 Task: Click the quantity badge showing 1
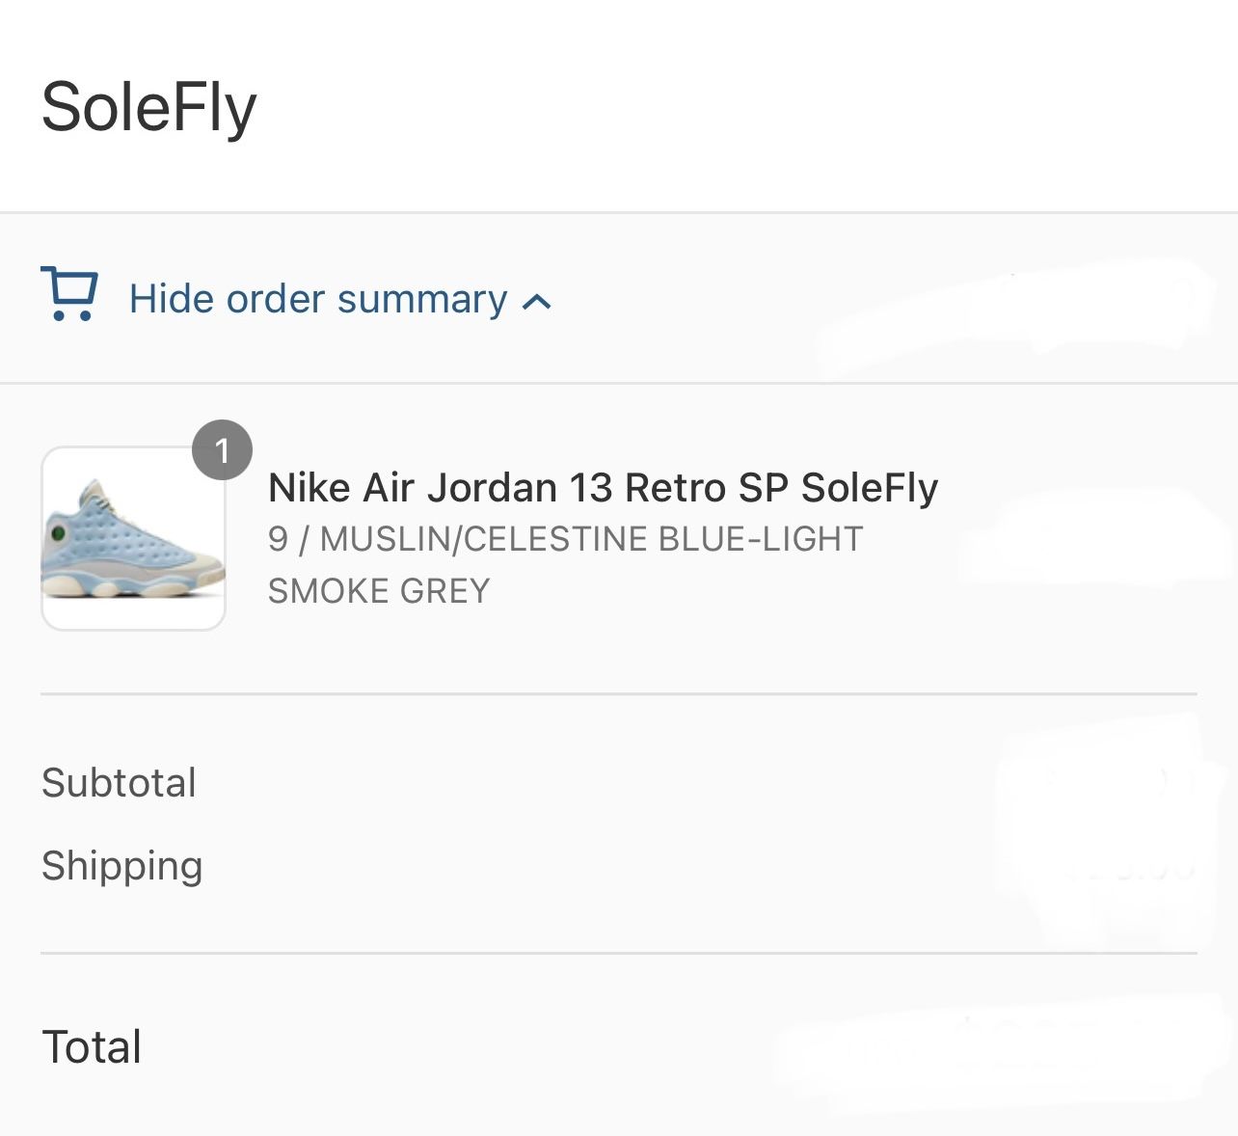coord(222,450)
